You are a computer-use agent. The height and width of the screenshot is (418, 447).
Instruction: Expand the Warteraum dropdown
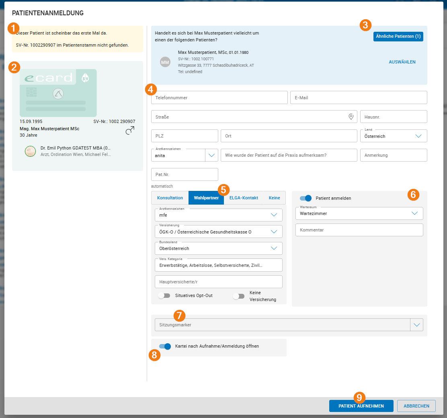coord(414,213)
